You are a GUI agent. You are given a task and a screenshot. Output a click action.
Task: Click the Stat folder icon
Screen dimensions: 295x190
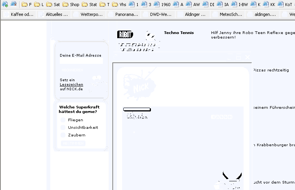tap(85, 5)
